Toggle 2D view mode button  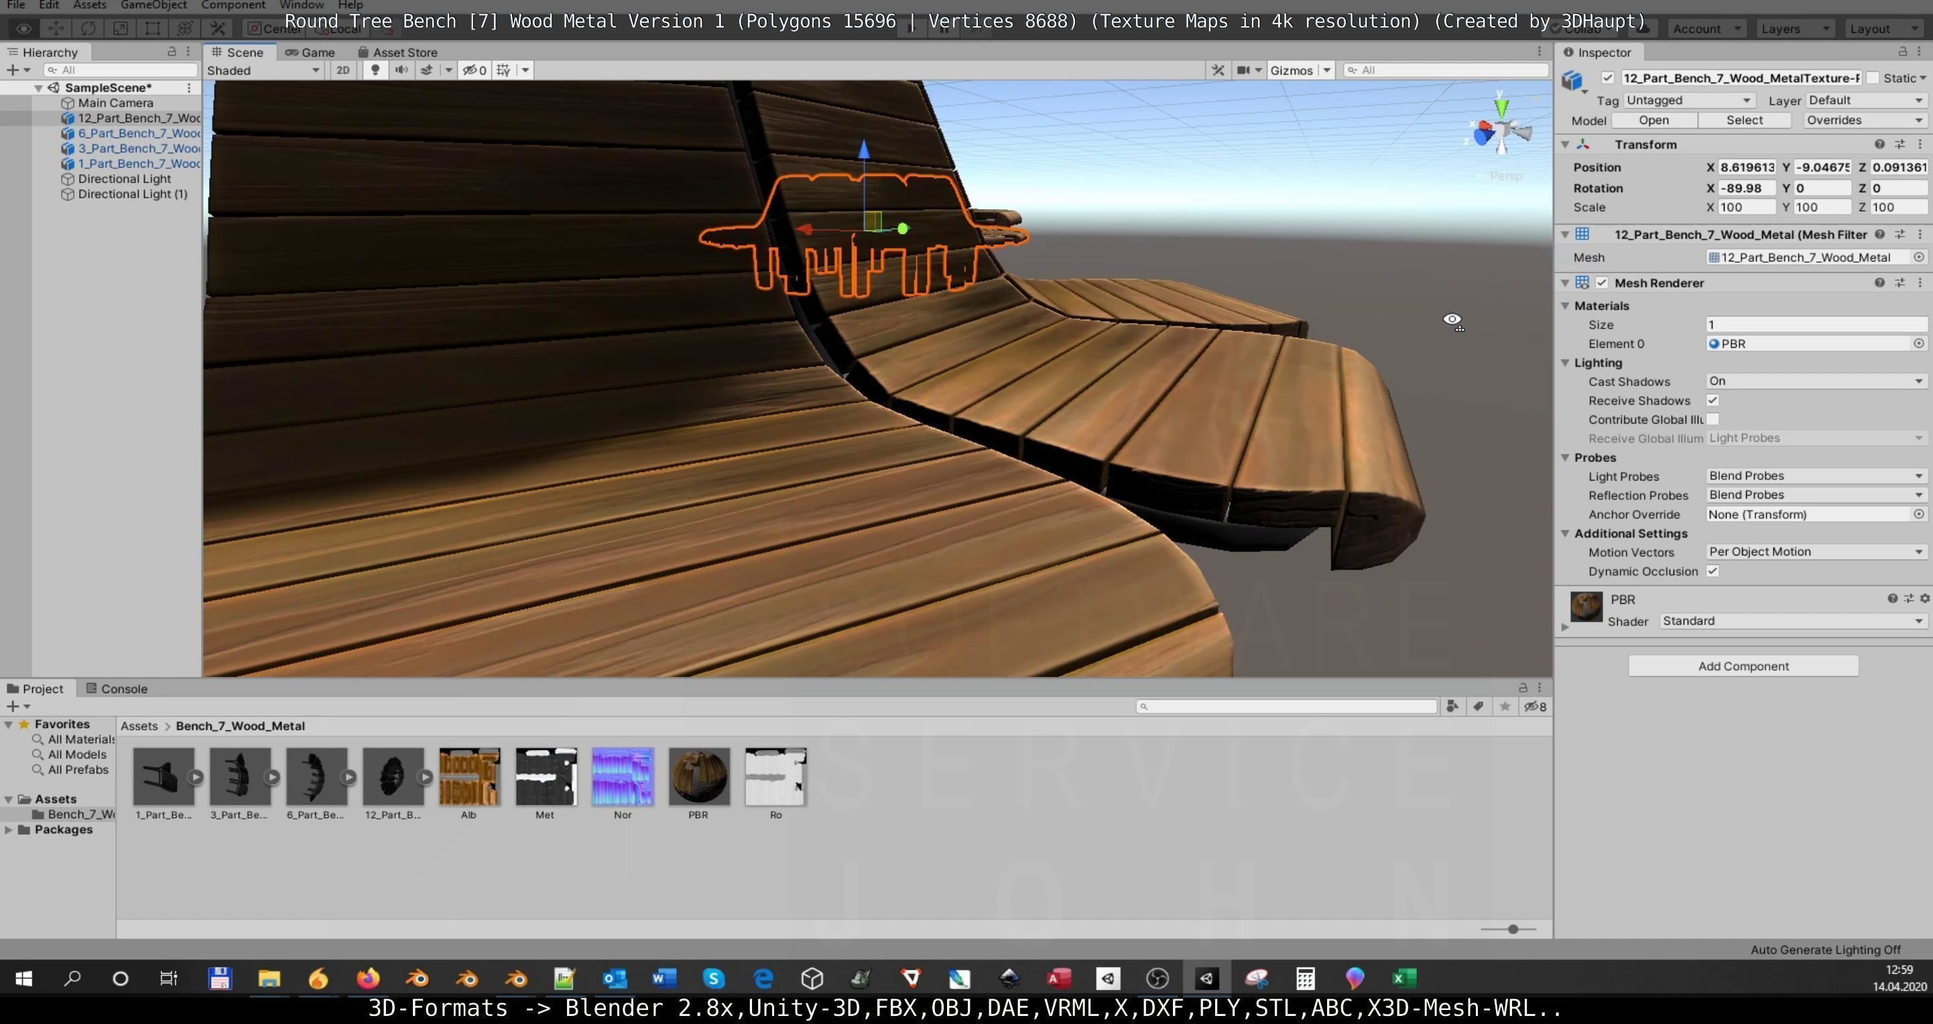pos(343,70)
